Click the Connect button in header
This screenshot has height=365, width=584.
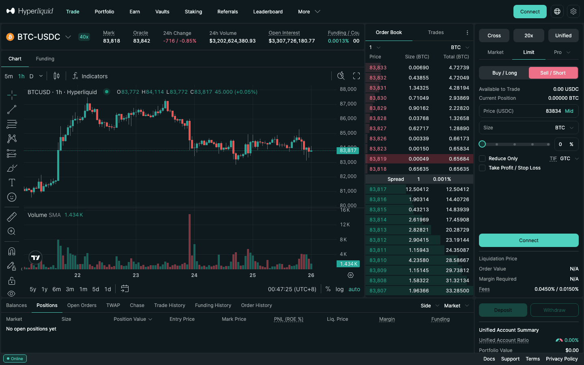530,11
